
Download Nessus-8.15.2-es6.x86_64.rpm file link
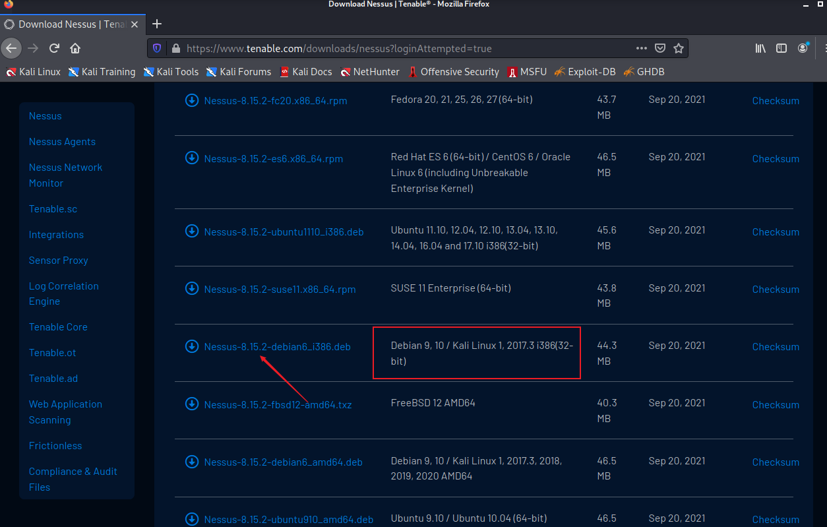(x=274, y=159)
